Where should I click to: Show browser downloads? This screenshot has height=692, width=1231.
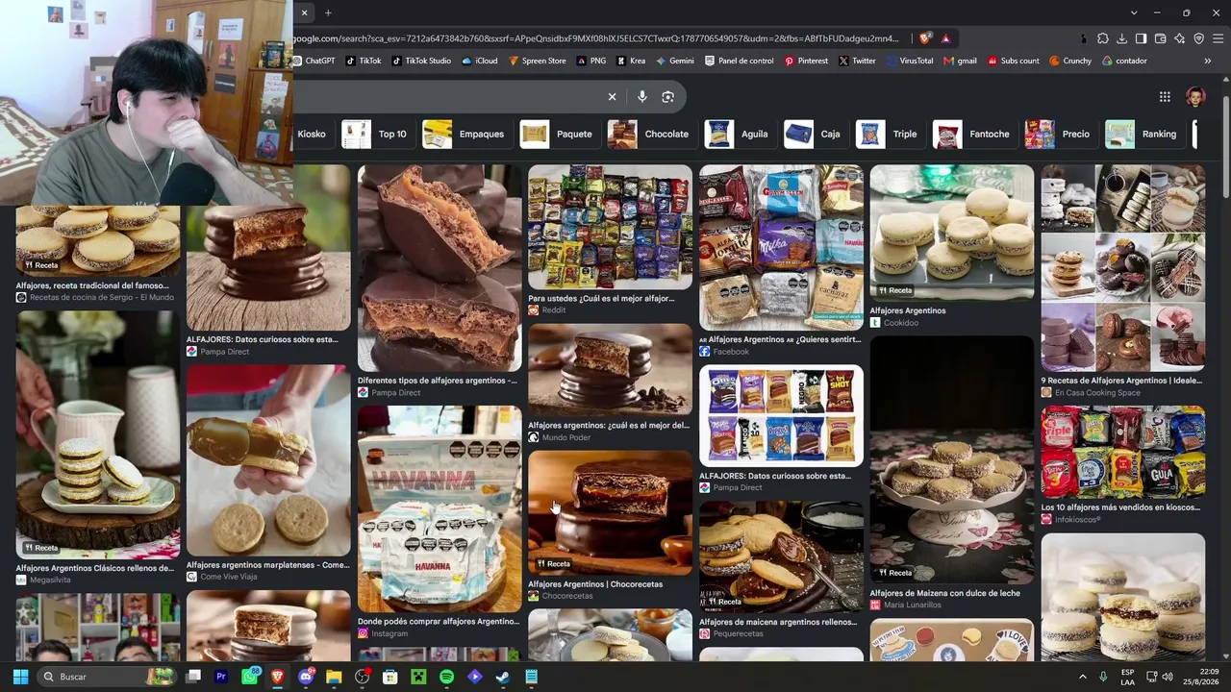pyautogui.click(x=1122, y=38)
